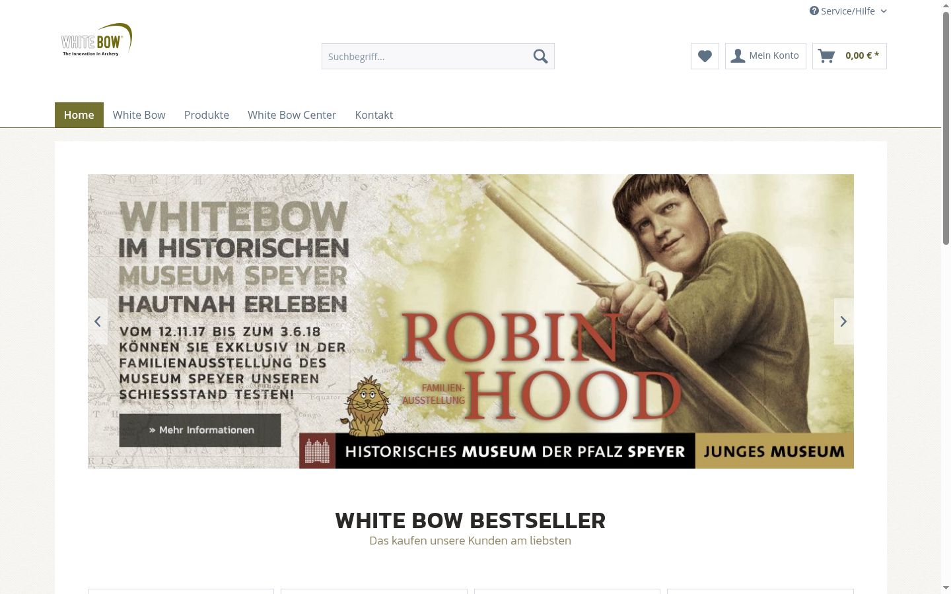Image resolution: width=951 pixels, height=594 pixels.
Task: Open the White Bow Center menu item
Action: click(x=292, y=115)
